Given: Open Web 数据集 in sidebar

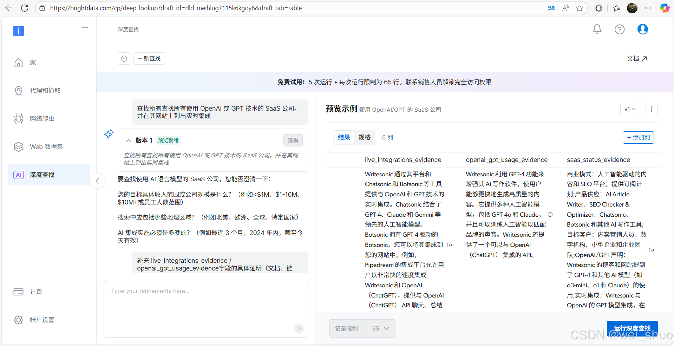Looking at the screenshot, I should pyautogui.click(x=49, y=147).
